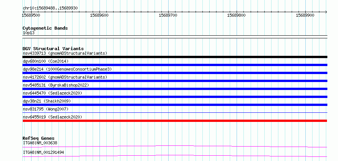Click the dgv38n21 (Shaikh2009) label
338x161 pixels.
point(47,101)
